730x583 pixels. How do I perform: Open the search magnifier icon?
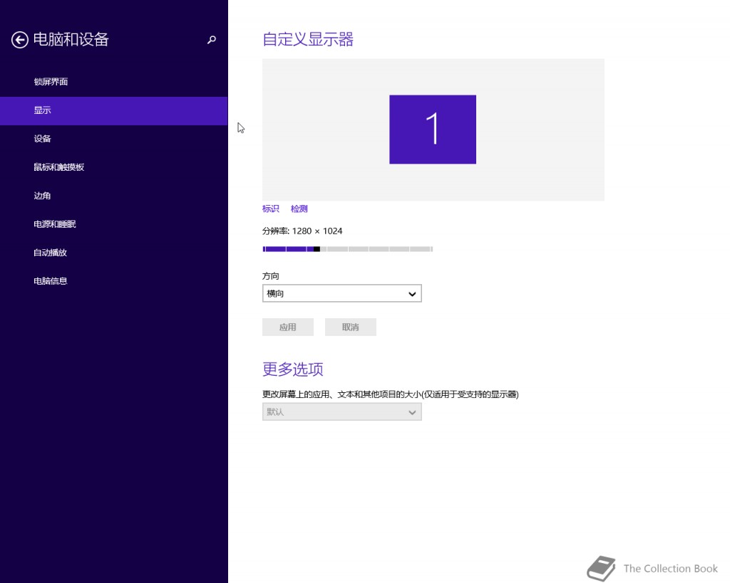coord(211,40)
